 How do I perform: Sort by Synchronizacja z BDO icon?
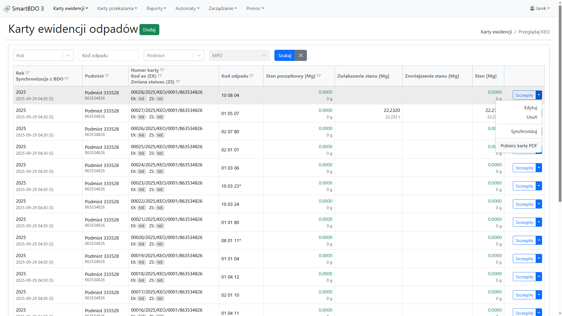[x=67, y=79]
